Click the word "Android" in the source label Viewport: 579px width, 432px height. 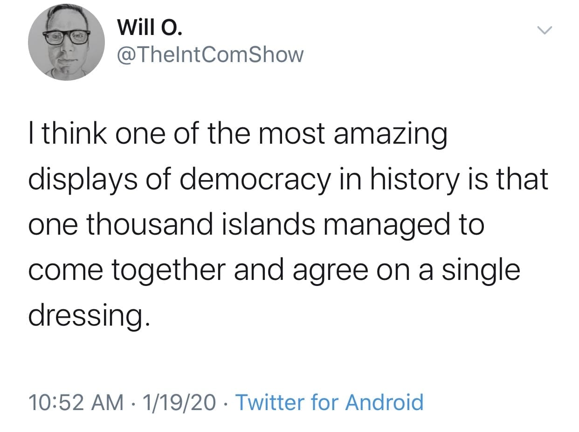[x=384, y=402]
